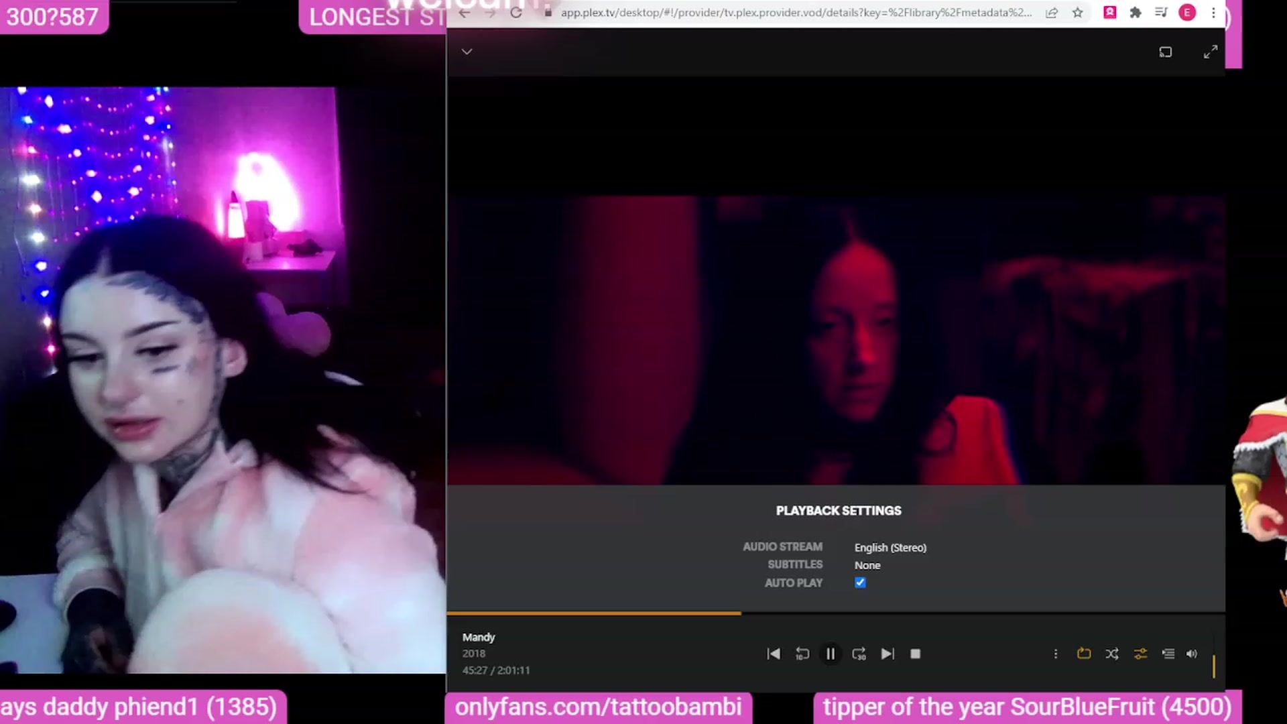Bookmark this page with the star icon
This screenshot has height=724, width=1287.
1077,13
